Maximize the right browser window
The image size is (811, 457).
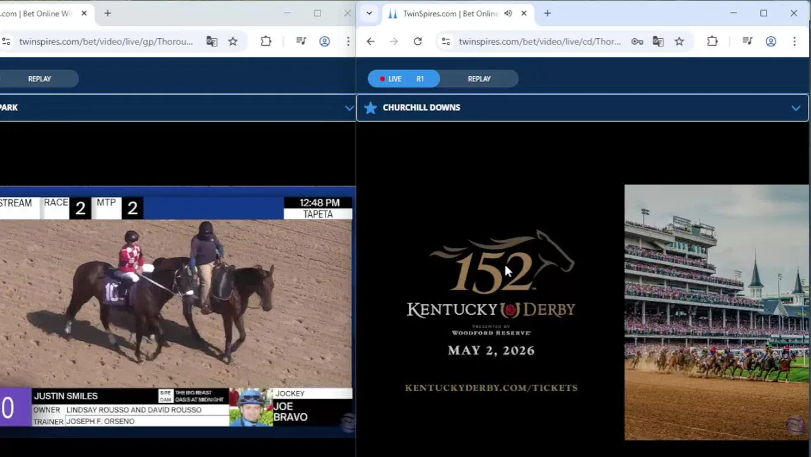[763, 13]
